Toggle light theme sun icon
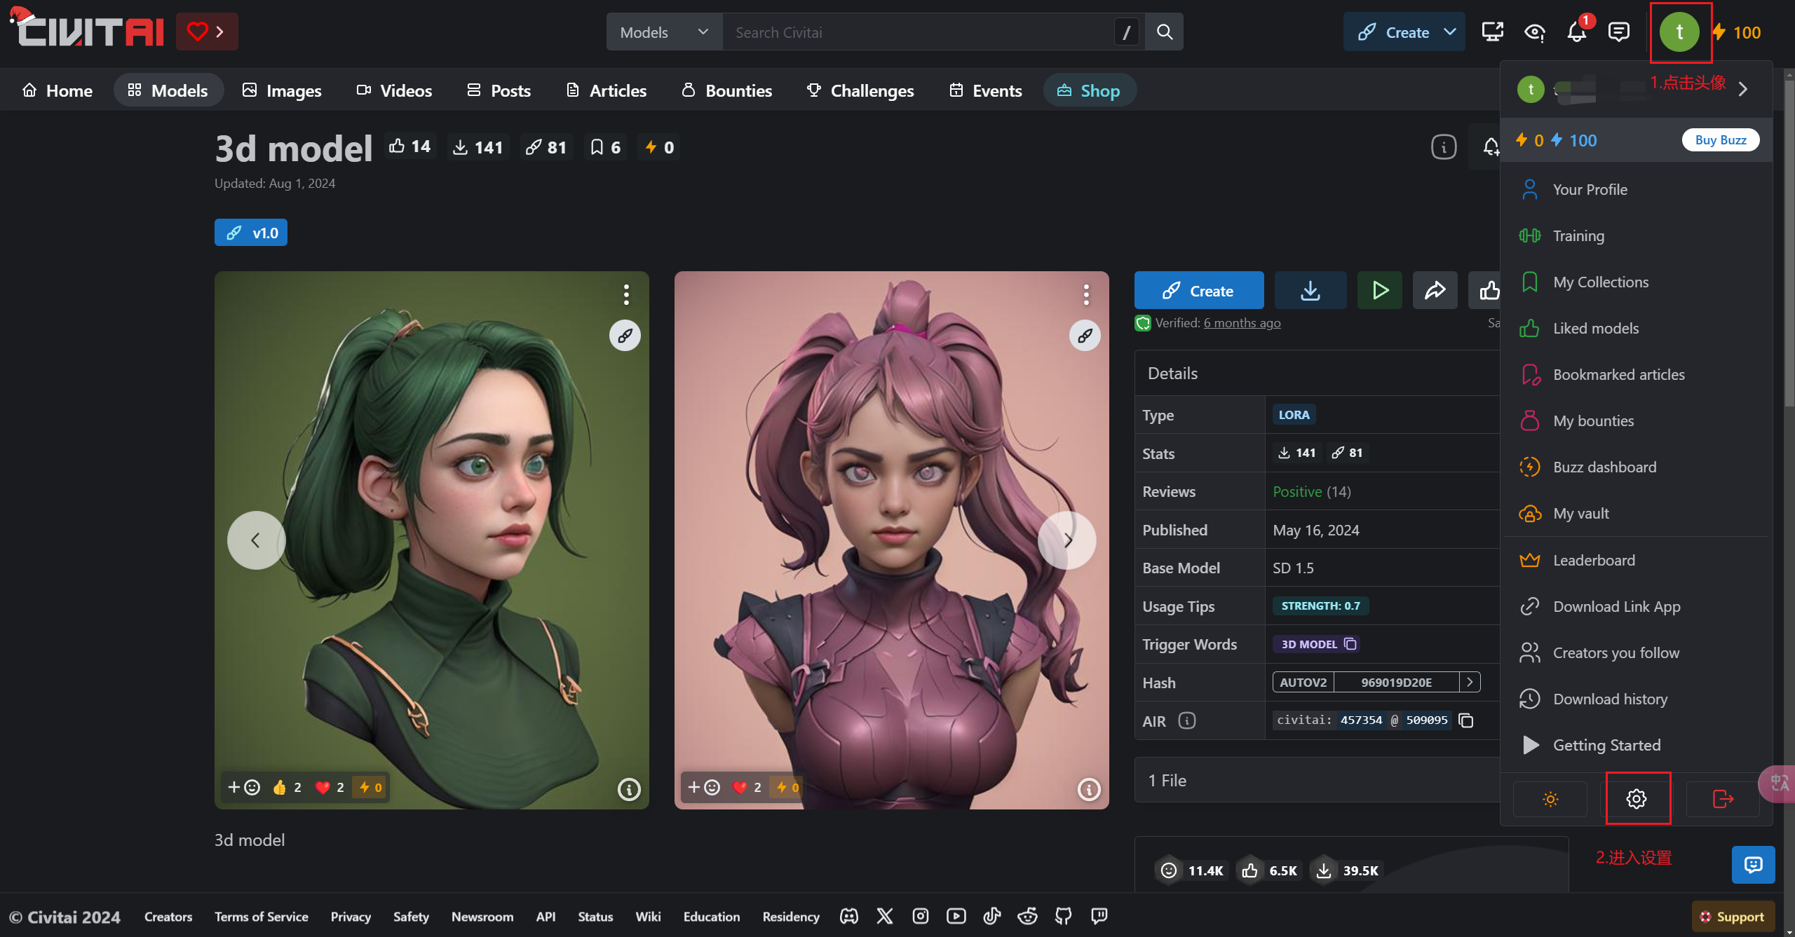This screenshot has height=937, width=1795. pyautogui.click(x=1550, y=798)
